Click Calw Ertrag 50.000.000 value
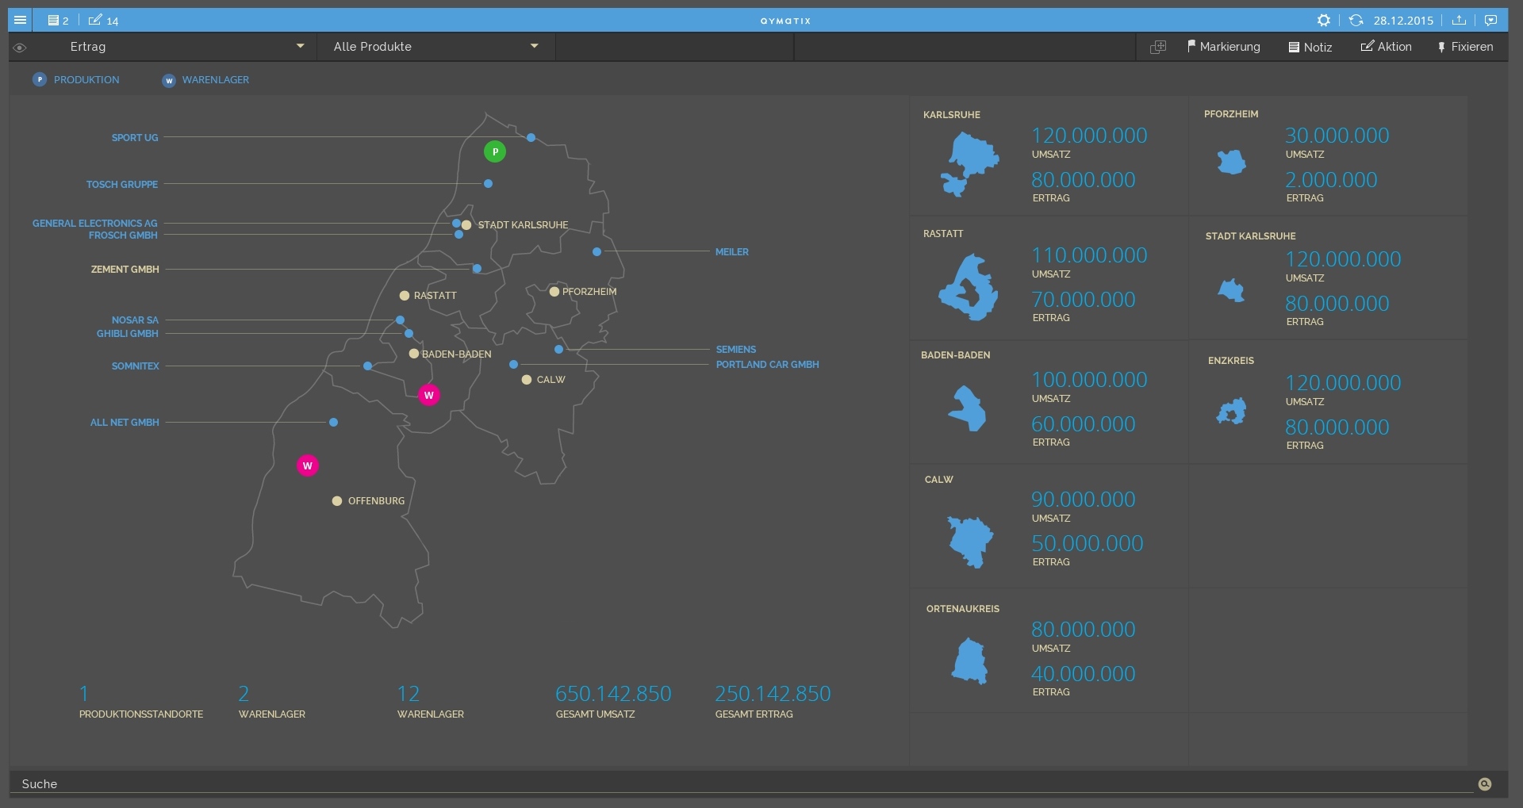 click(1087, 543)
